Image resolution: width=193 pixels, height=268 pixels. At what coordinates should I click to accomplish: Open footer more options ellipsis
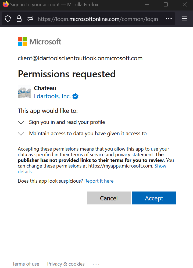coord(96,264)
